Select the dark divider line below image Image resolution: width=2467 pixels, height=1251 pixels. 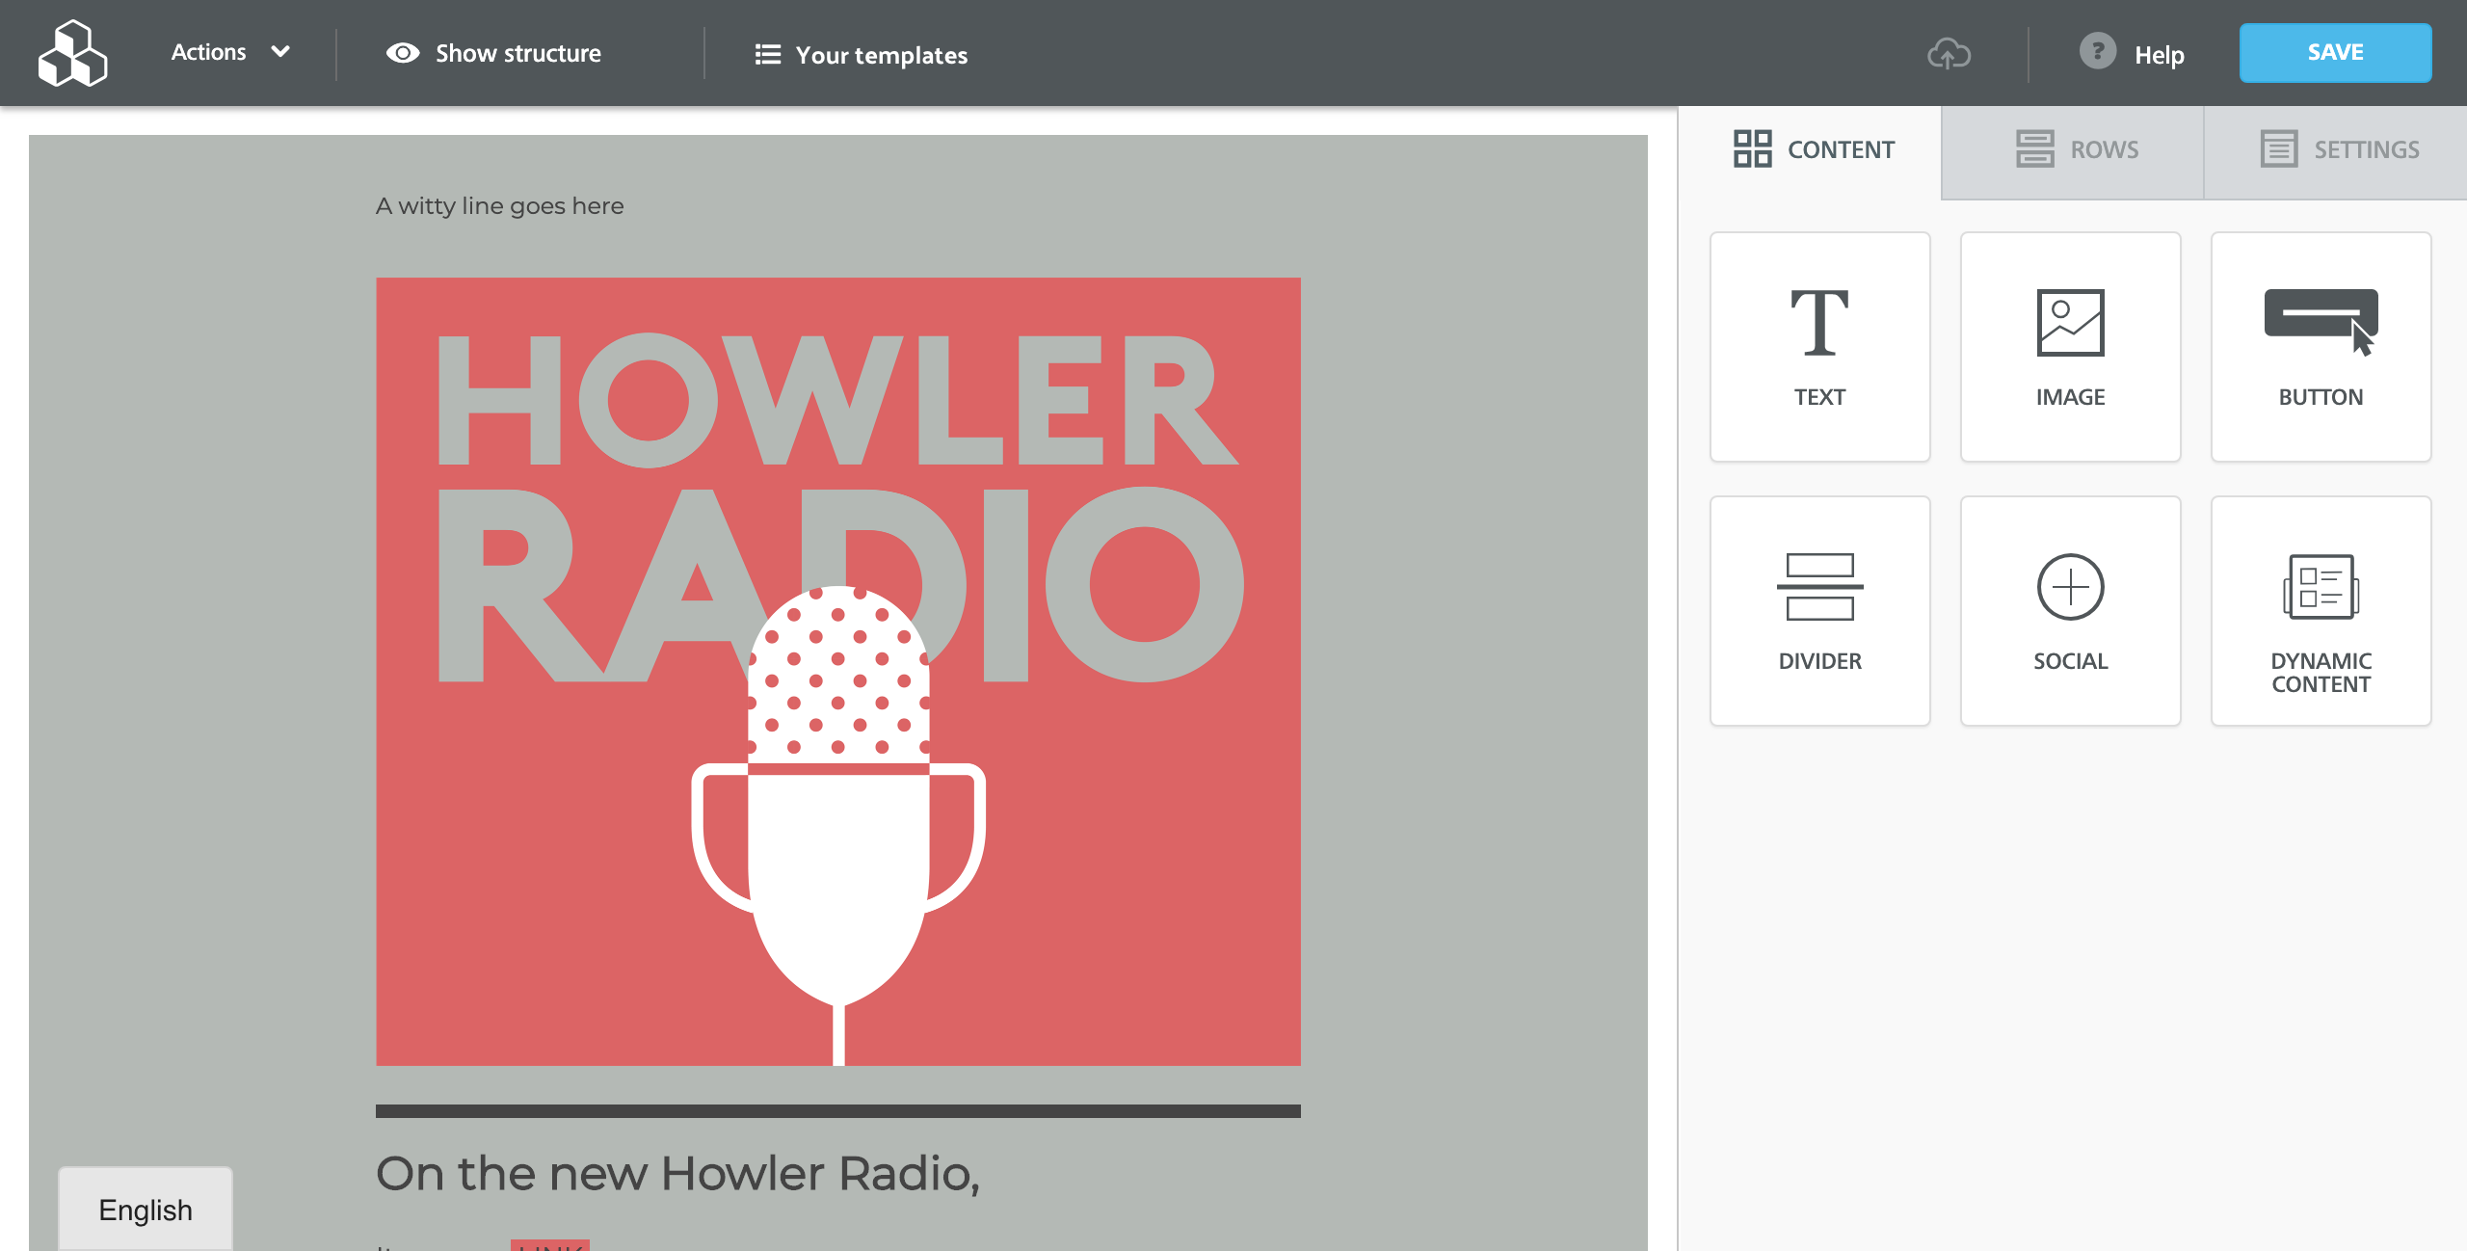[837, 1110]
